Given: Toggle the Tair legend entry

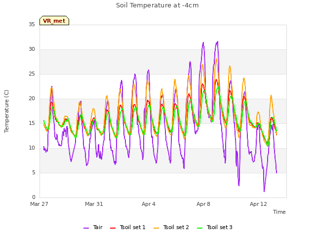Looking at the screenshot, I should click(93, 227).
